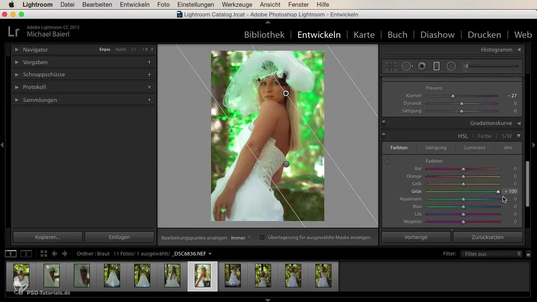This screenshot has width=537, height=302.
Task: Open the Entwickeln menu in menu bar
Action: coord(135,5)
